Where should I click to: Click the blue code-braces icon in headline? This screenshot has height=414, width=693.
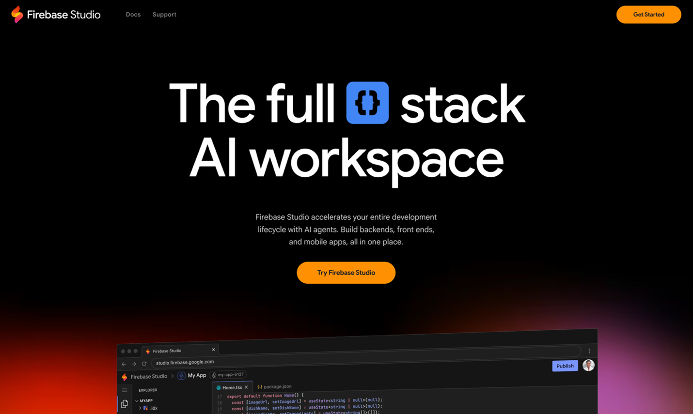pos(367,103)
